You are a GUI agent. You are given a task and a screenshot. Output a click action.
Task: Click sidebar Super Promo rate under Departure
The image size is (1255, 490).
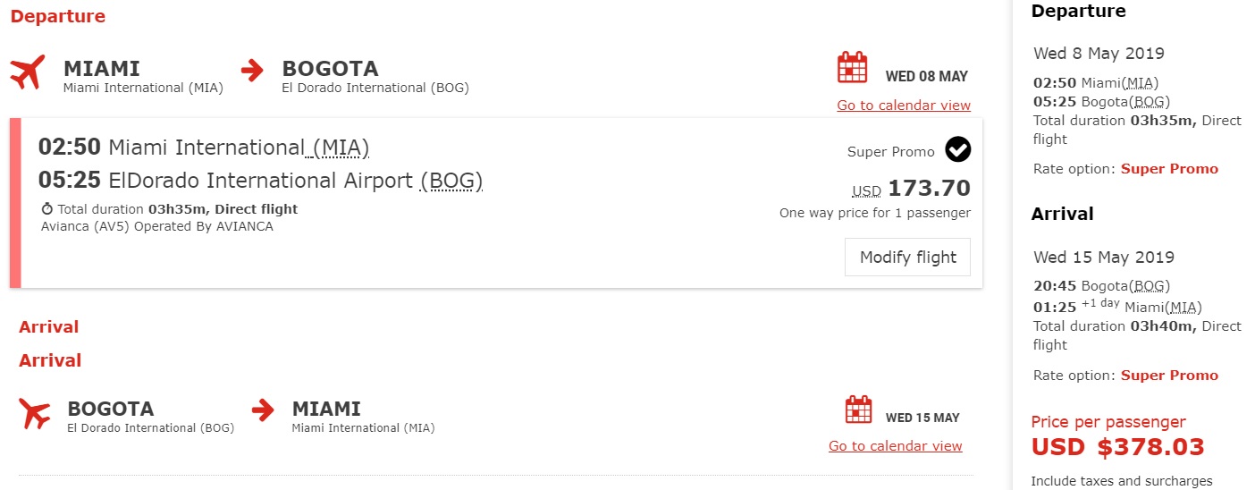pos(1168,168)
